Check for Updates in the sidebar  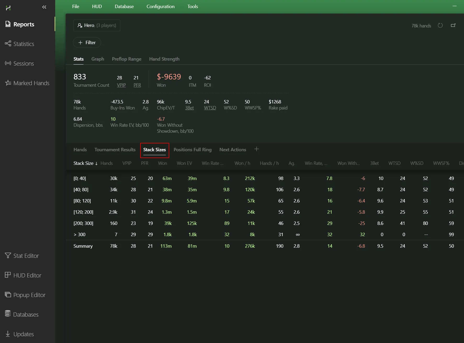(23, 334)
